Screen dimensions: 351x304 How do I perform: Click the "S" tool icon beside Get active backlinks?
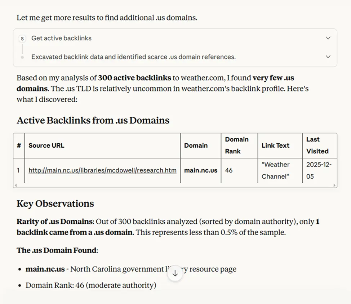(x=22, y=38)
